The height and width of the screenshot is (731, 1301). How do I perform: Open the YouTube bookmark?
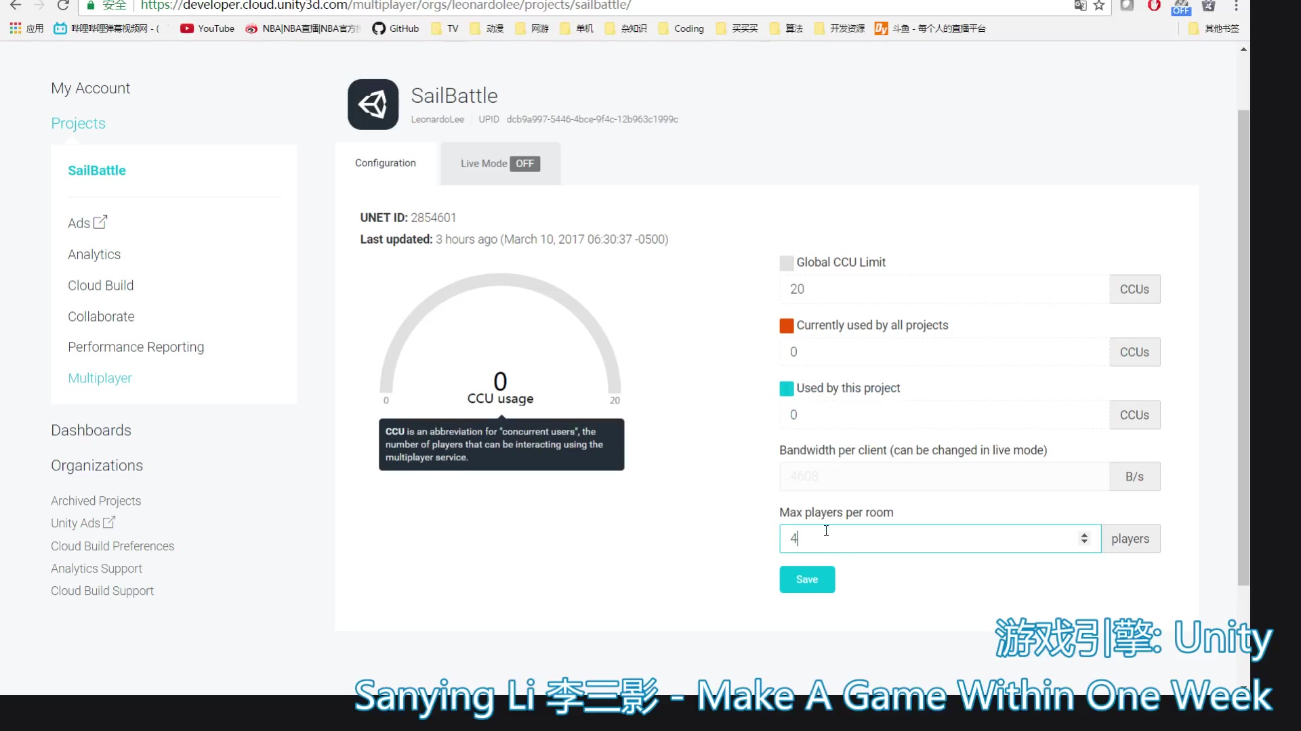(x=207, y=28)
